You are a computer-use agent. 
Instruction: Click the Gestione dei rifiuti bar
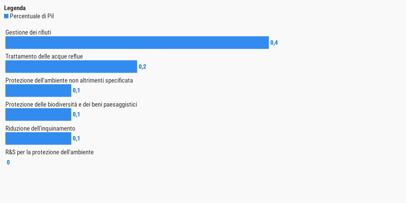pyautogui.click(x=137, y=43)
